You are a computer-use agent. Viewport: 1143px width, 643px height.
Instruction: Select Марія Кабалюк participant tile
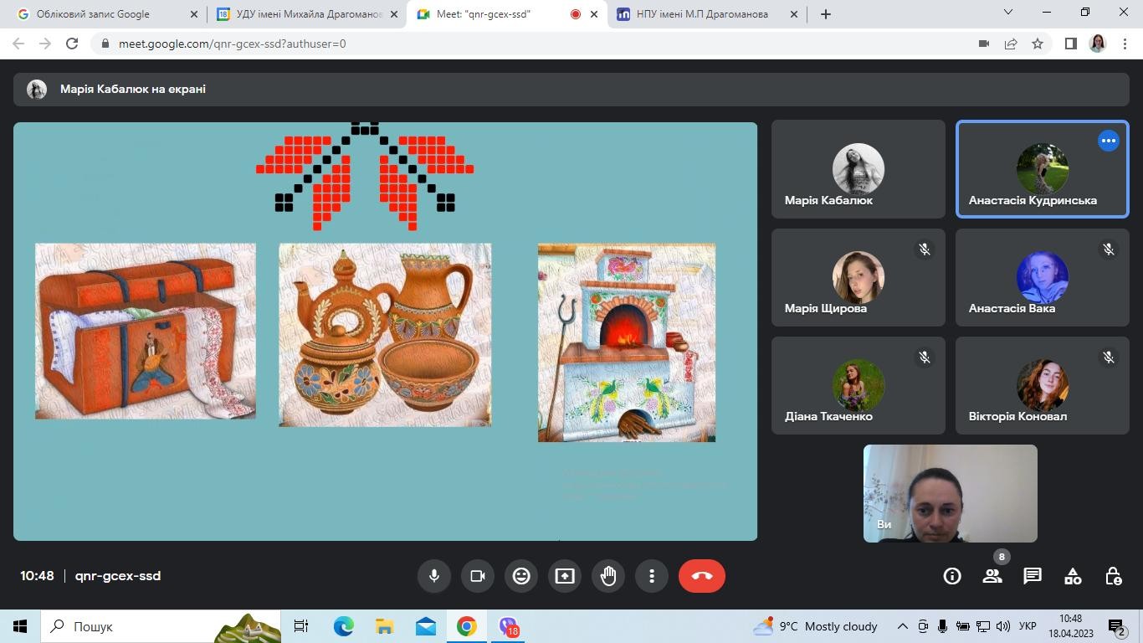pos(859,169)
